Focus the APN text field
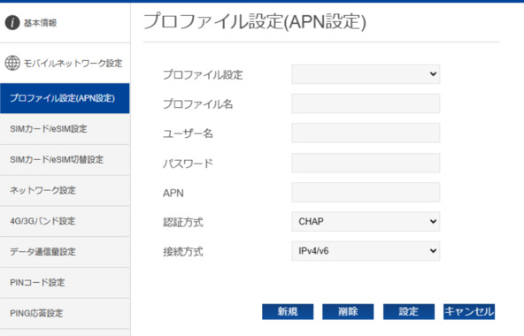The height and width of the screenshot is (336, 524). coord(366,192)
